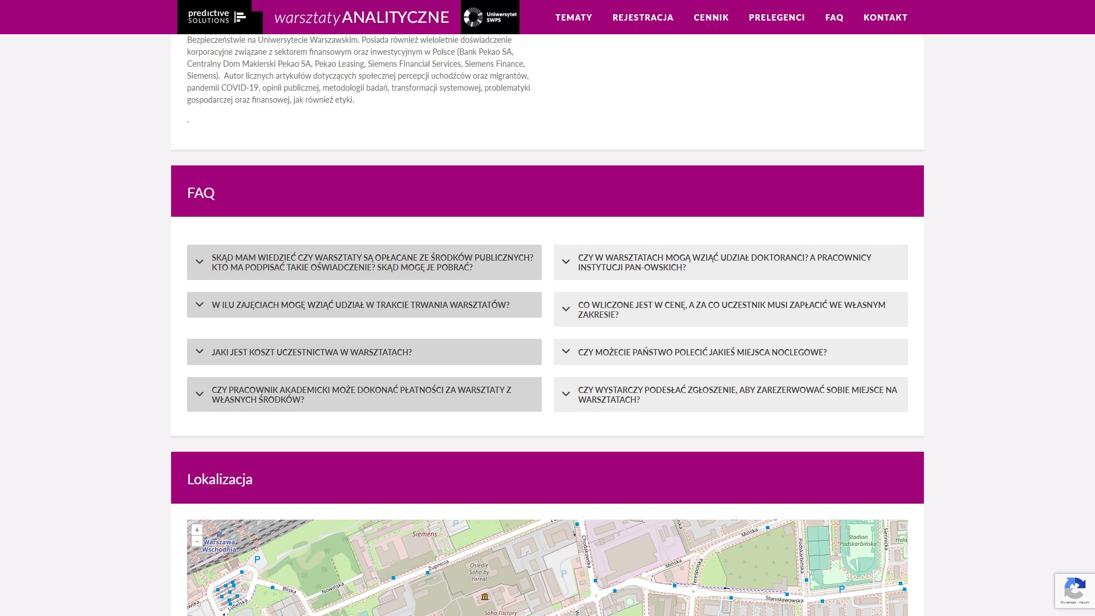Expand question about doktoranci participation

(x=731, y=262)
